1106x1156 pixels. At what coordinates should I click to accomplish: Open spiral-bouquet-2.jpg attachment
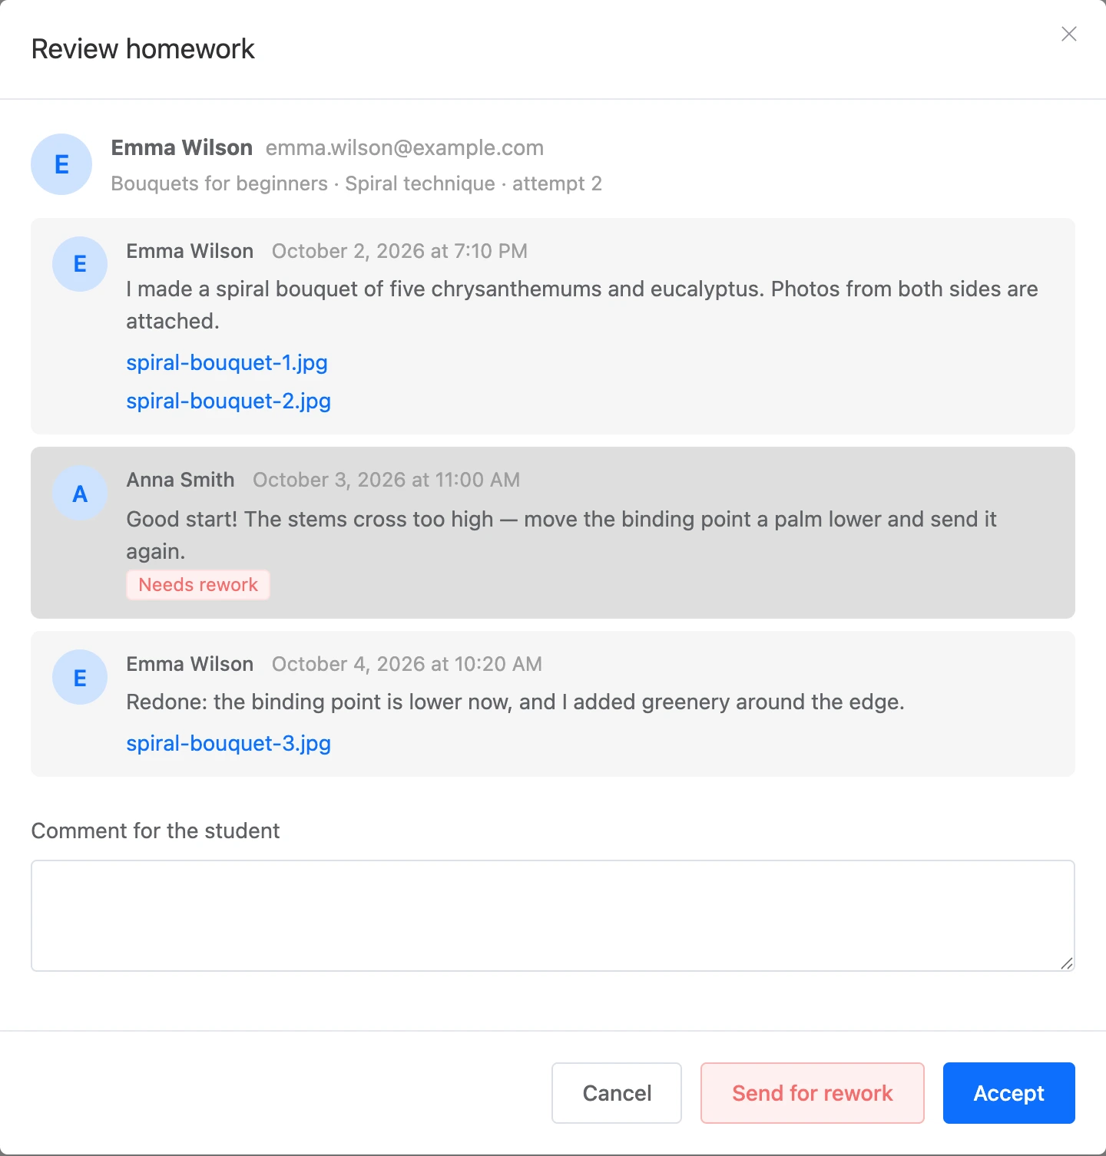228,401
